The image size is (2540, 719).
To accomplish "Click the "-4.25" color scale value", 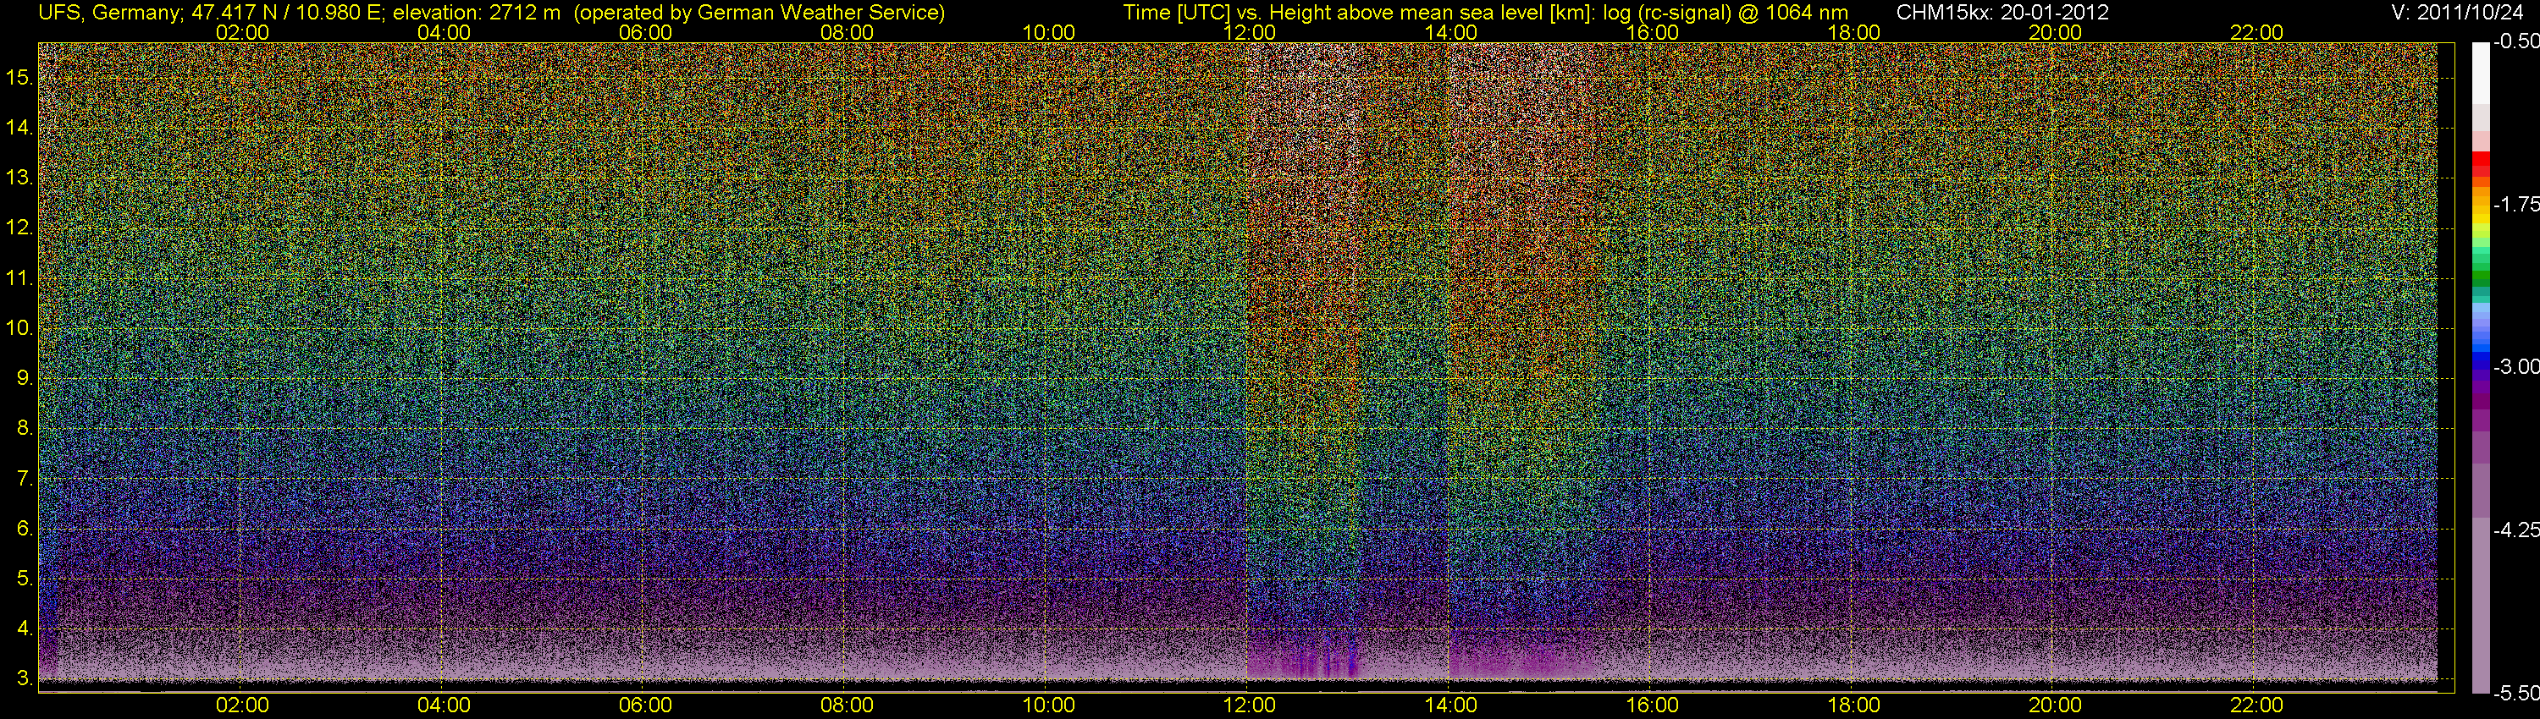I will pos(2515,530).
